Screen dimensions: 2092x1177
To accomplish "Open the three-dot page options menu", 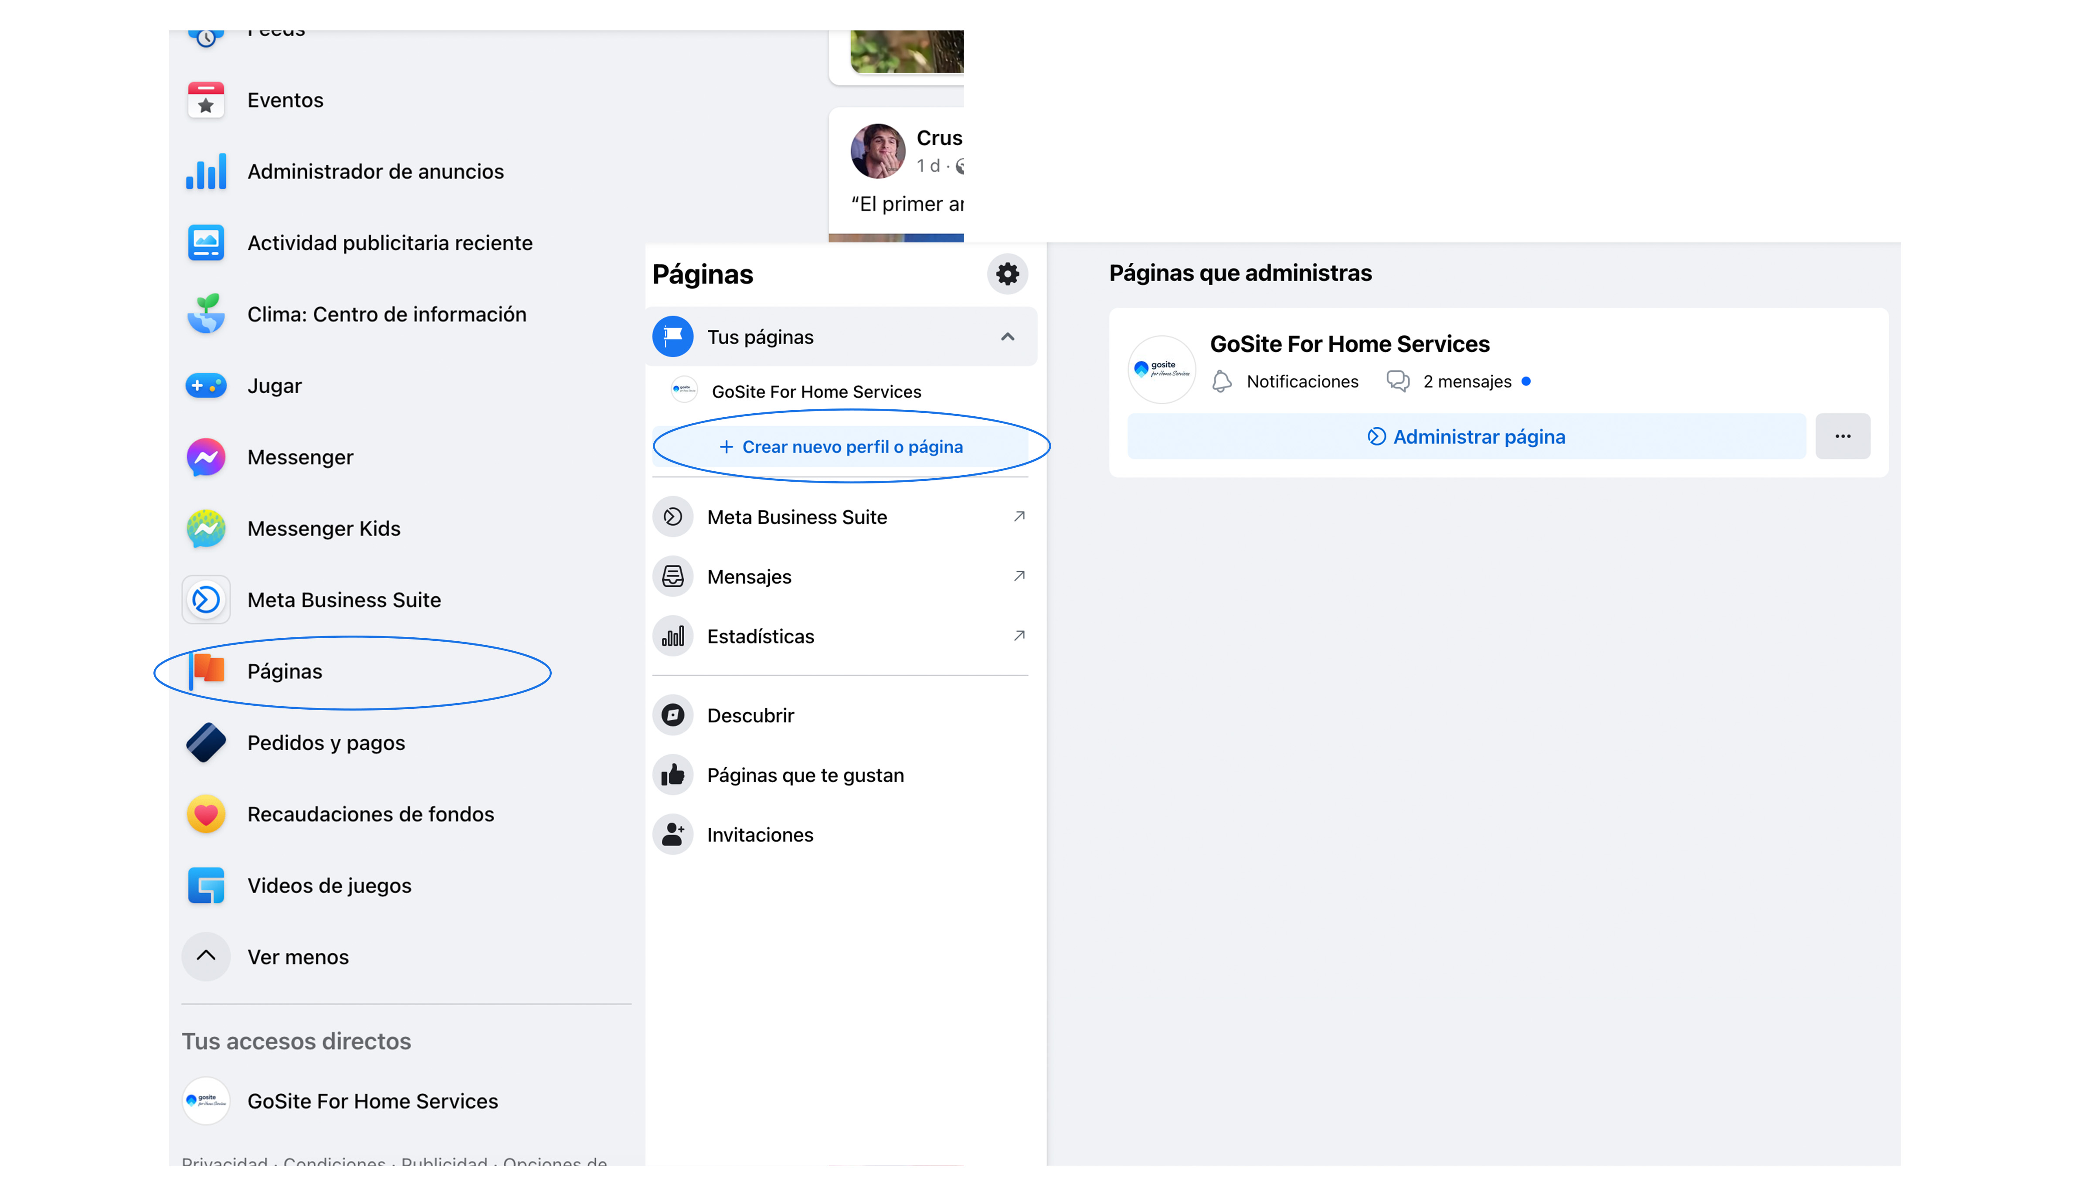I will (1843, 437).
